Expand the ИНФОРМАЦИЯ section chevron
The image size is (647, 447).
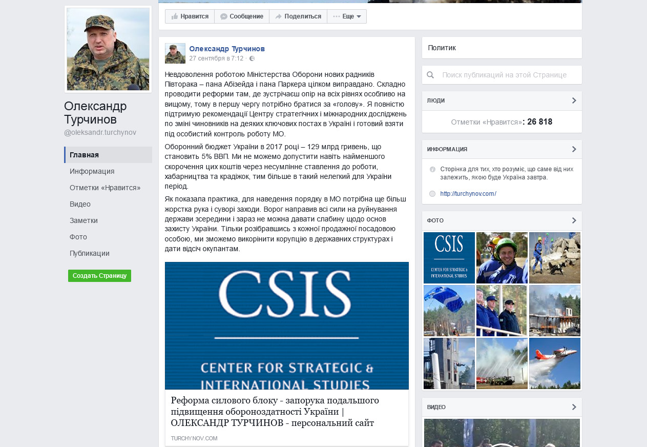[574, 149]
